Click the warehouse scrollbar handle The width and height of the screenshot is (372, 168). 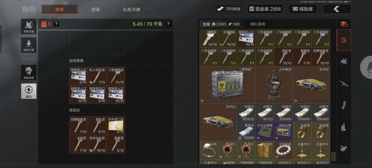click(333, 156)
